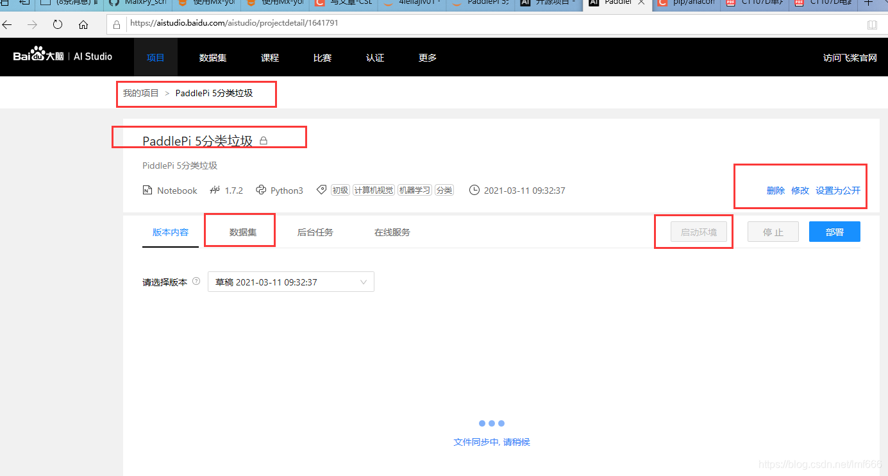Click the tag icon before 初级
Screen dimensions: 888x476
322,191
